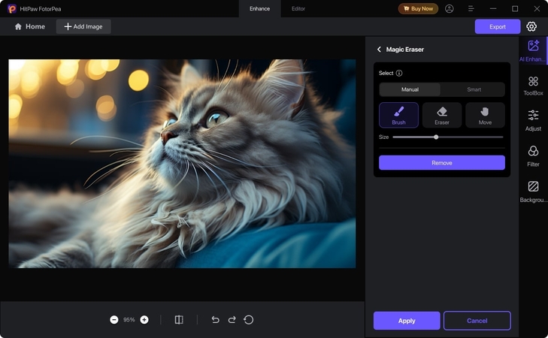Viewport: 548px width, 338px height.
Task: Click HitPaw FotorPea logo icon
Action: click(x=12, y=9)
